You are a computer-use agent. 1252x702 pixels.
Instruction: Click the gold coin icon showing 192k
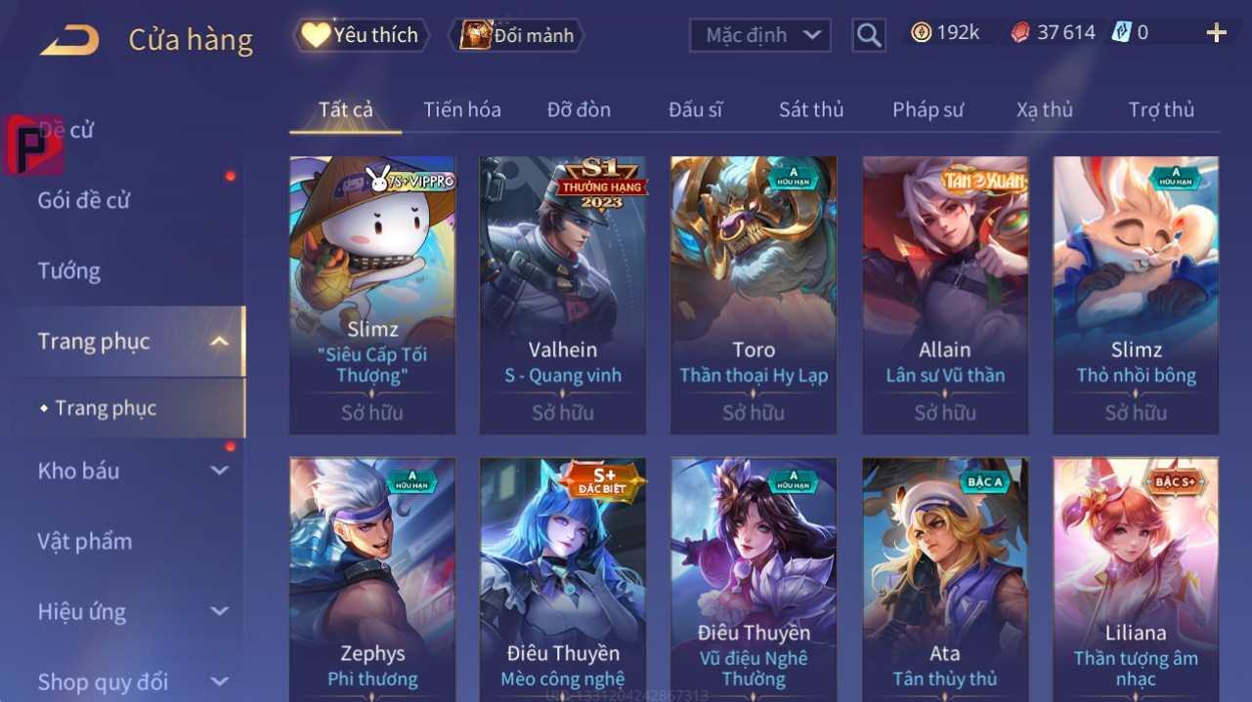[x=921, y=33]
